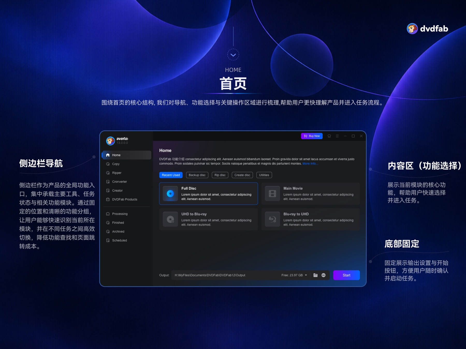
Task: Choose the Full Disc card title
Action: tap(189, 188)
